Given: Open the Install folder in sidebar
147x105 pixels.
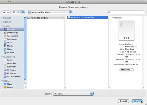Looking at the screenshot, I should tap(12, 43).
